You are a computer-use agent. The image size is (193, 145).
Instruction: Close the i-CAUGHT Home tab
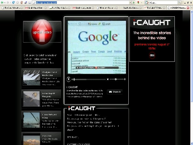(188, 8)
